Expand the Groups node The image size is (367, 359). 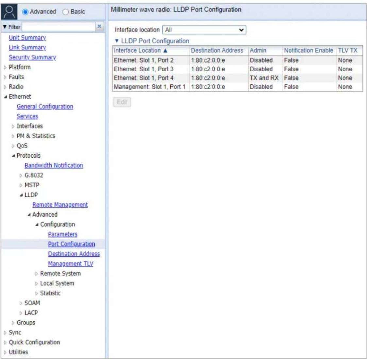pyautogui.click(x=13, y=323)
